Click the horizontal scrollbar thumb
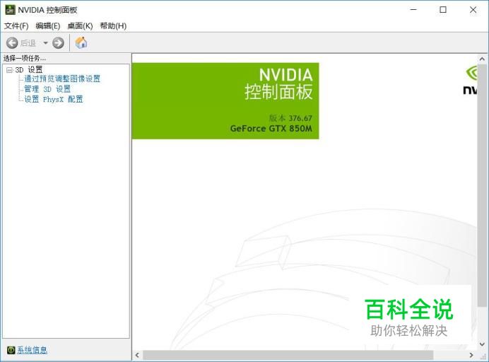Viewport: 489px width, 362px height. [288, 355]
